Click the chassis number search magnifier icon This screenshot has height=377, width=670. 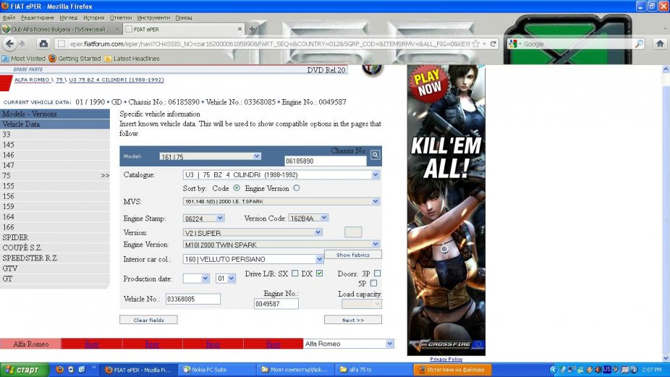tap(376, 155)
